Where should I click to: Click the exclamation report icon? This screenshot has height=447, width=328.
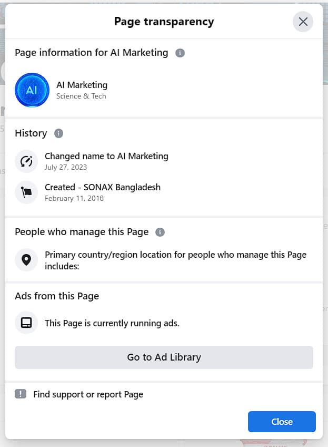click(x=21, y=394)
